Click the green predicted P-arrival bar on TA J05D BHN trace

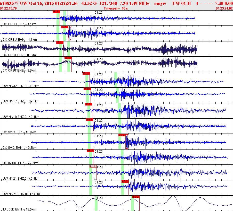96,203
